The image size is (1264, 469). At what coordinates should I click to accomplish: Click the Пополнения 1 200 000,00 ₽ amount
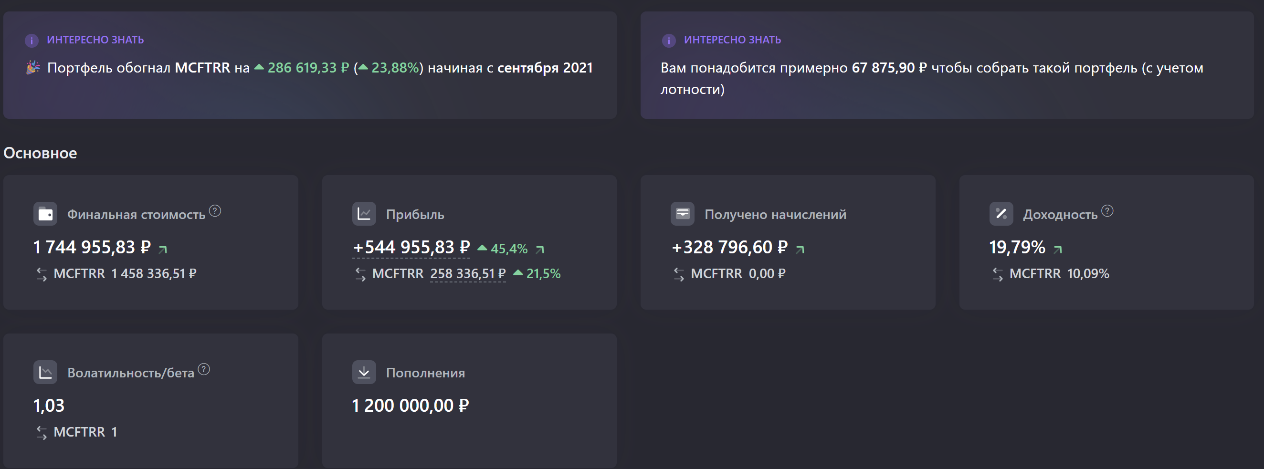[410, 406]
